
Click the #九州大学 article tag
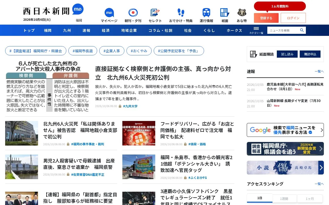pyautogui.click(x=130, y=106)
